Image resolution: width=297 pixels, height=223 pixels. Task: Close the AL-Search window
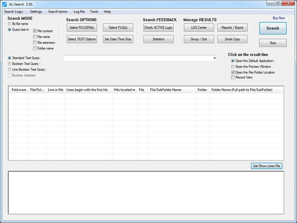point(288,3)
